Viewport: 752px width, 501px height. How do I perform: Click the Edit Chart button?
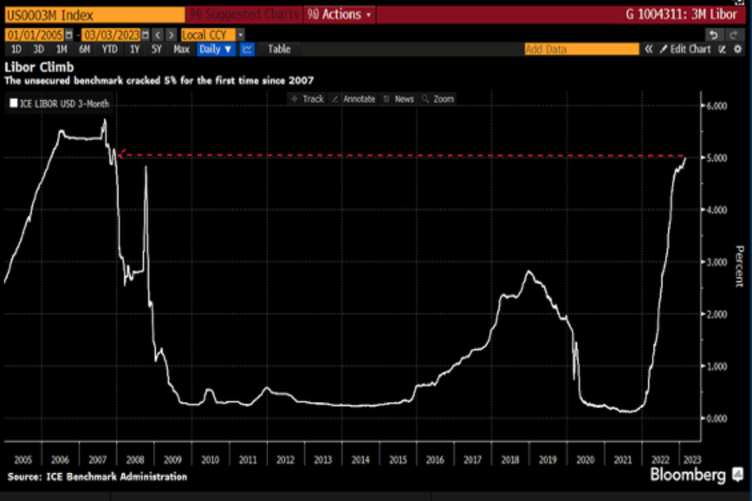685,49
